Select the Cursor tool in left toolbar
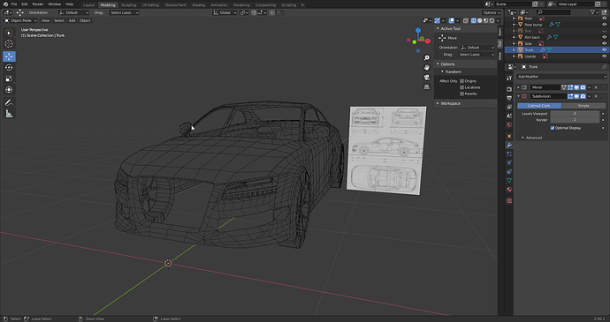The width and height of the screenshot is (610, 322). point(9,44)
